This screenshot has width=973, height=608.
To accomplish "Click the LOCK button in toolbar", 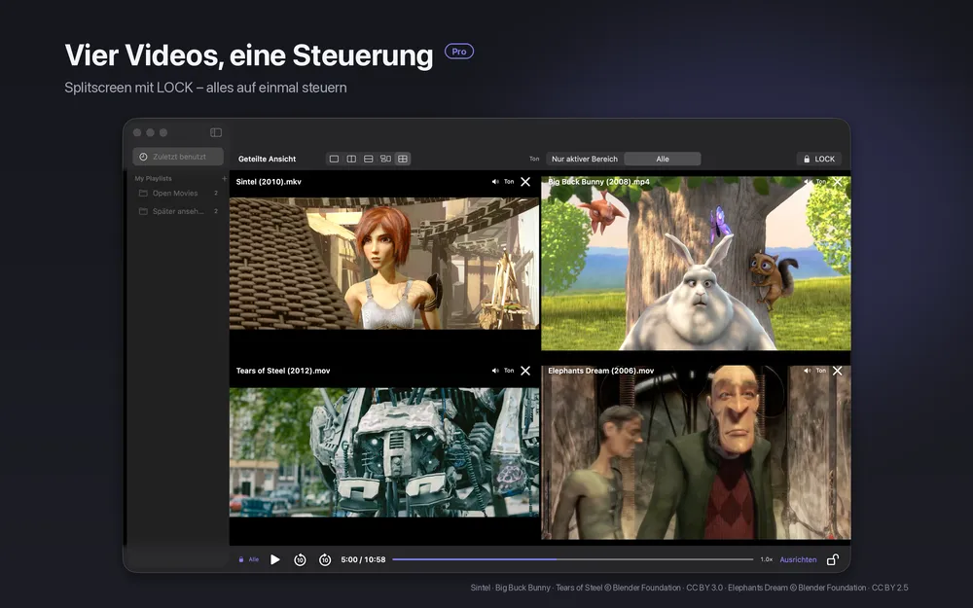I will pyautogui.click(x=819, y=159).
